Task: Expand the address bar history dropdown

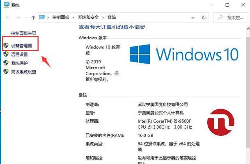Action: coord(193,18)
